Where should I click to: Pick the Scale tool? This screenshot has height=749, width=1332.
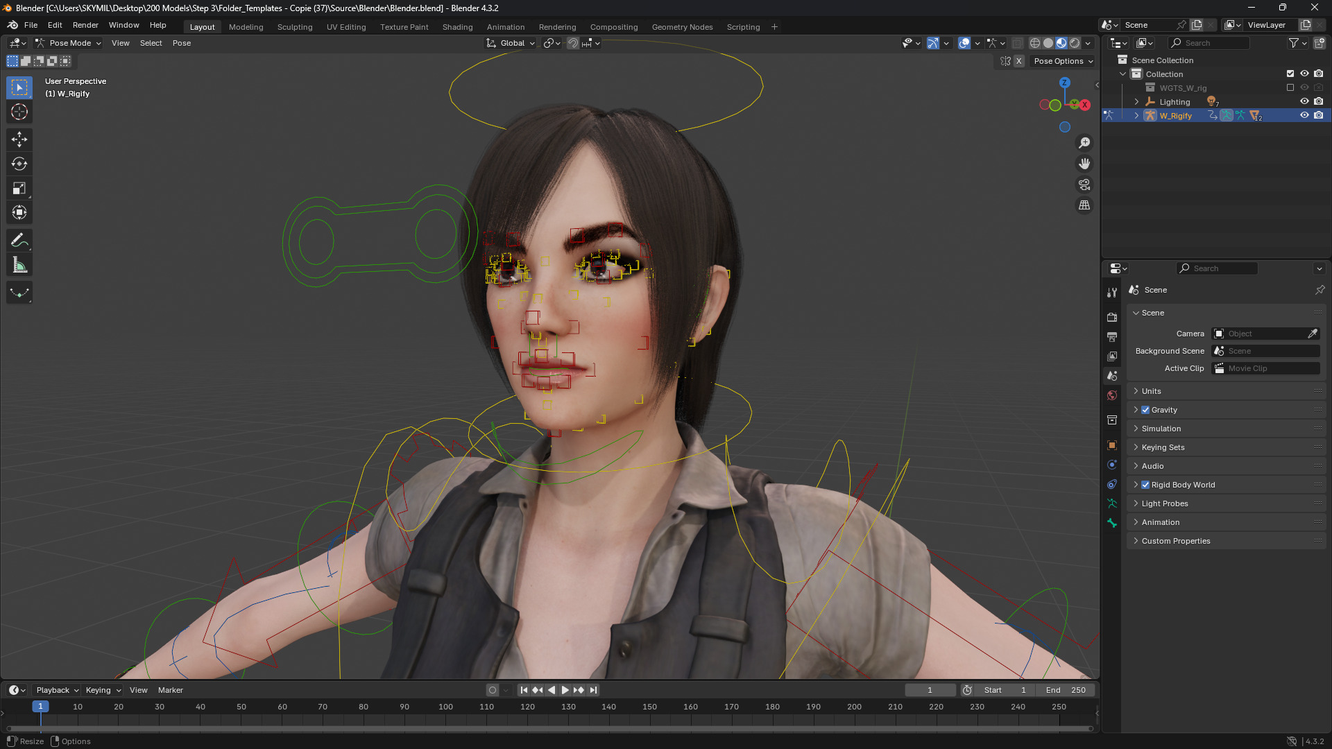[x=19, y=188]
